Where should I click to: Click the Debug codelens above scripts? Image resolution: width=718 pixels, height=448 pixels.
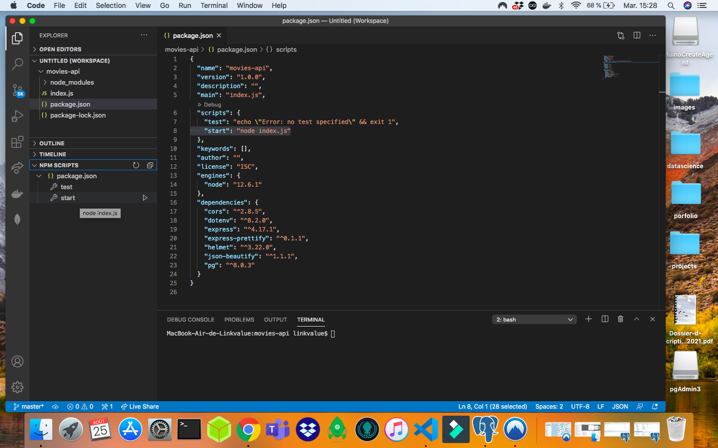[x=212, y=105]
